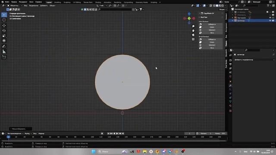This screenshot has width=276, height=155.
Task: Select the Transform tool
Action: 4,41
